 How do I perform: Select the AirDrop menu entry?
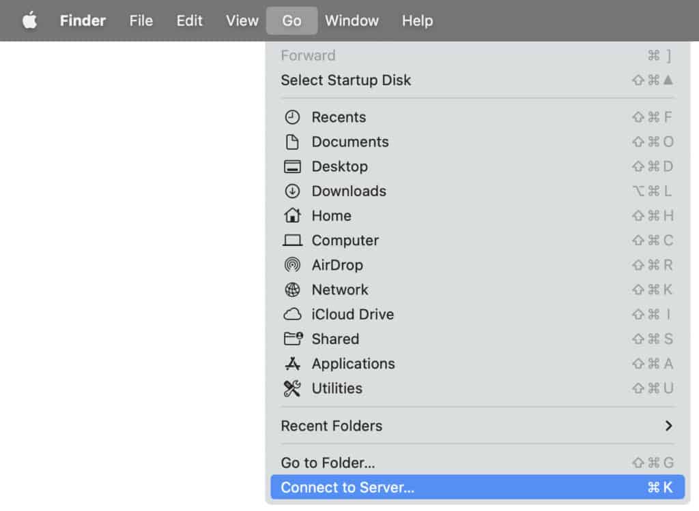[x=477, y=265]
